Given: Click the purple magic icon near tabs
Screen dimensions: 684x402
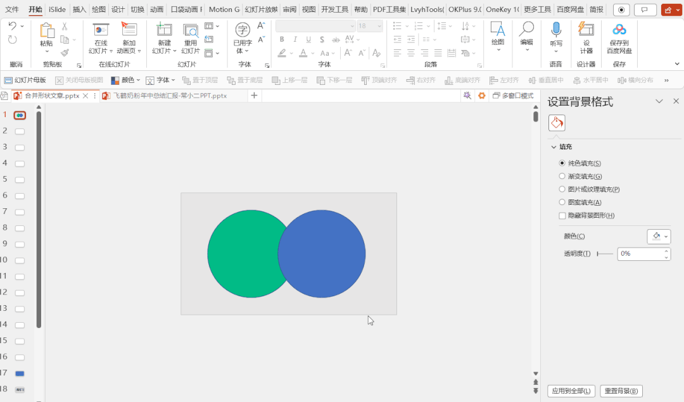Looking at the screenshot, I should pos(467,96).
